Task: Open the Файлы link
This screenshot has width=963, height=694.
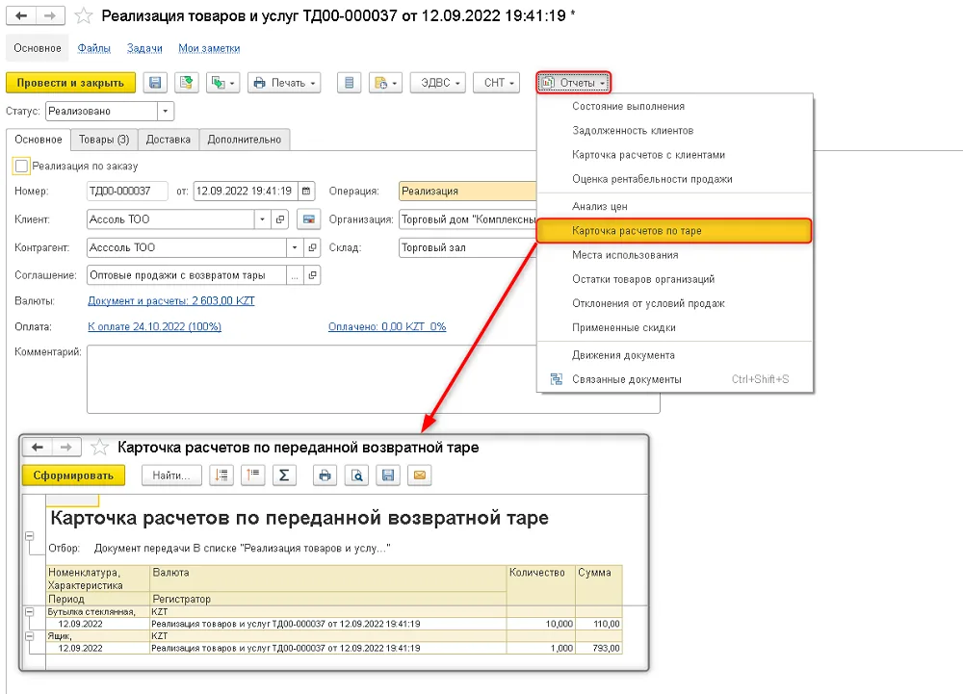Action: tap(94, 48)
